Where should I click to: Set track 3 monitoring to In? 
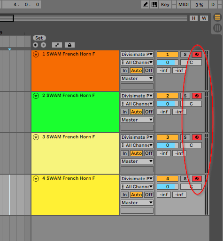coord(125,153)
